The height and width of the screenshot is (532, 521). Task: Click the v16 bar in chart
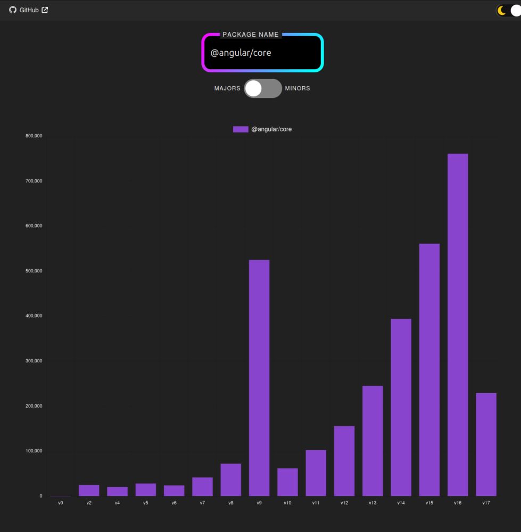[458, 325]
